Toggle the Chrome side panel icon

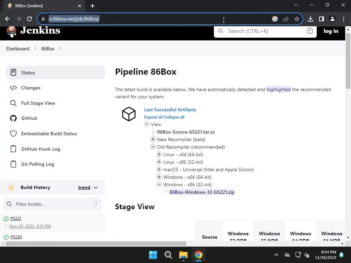[x=322, y=19]
